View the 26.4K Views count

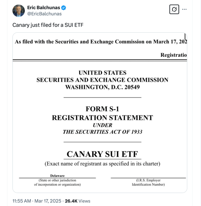click(78, 201)
